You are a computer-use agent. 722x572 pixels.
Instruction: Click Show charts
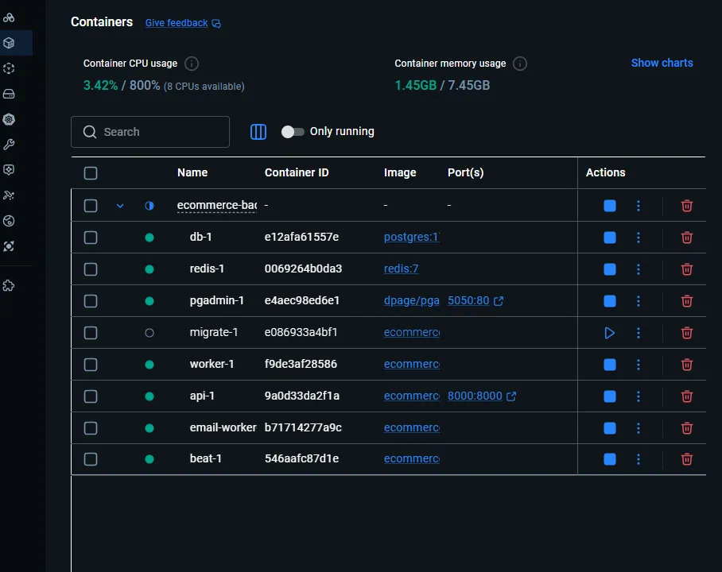tap(662, 63)
